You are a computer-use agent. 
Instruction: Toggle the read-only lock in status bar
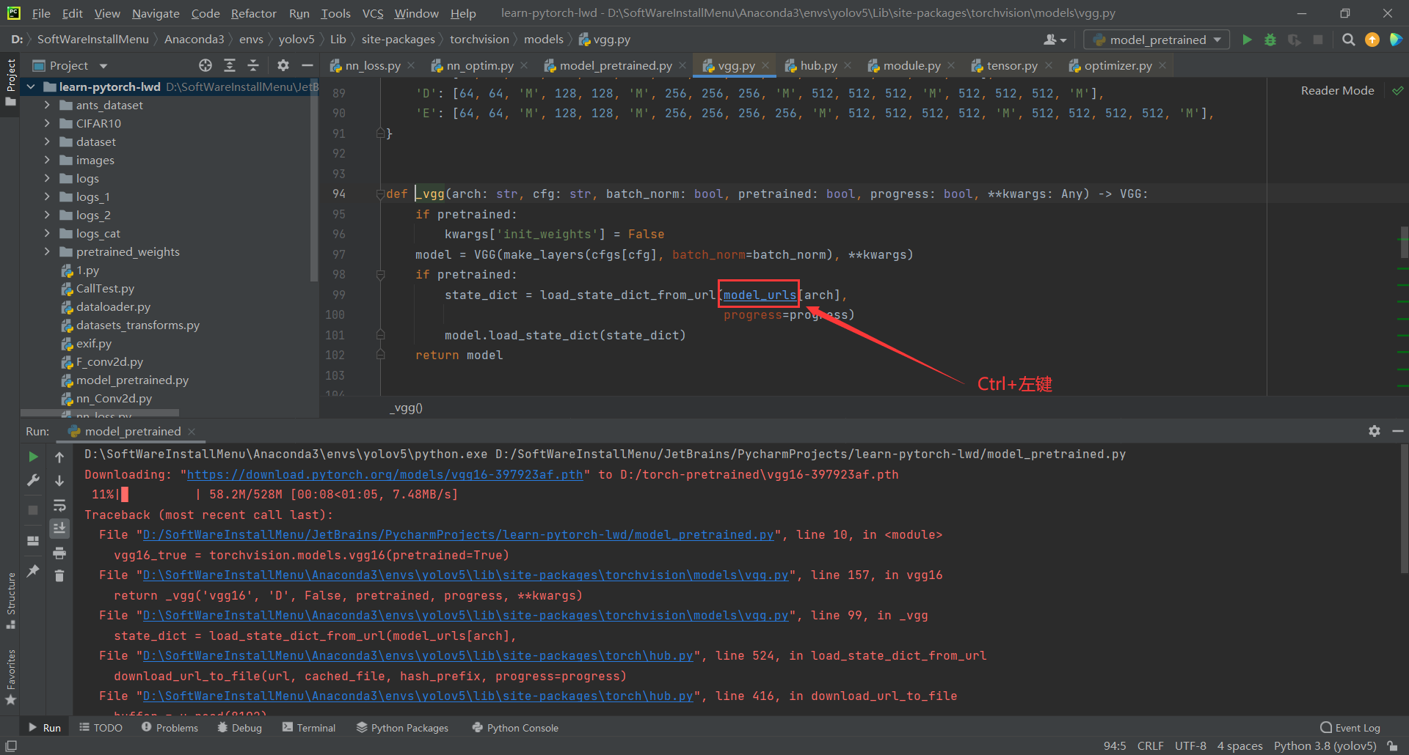click(x=1392, y=745)
